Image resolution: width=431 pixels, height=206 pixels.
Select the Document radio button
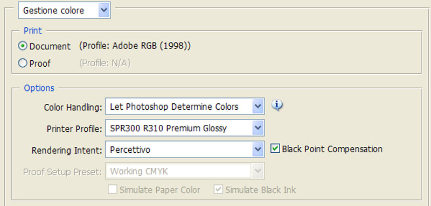click(x=23, y=46)
